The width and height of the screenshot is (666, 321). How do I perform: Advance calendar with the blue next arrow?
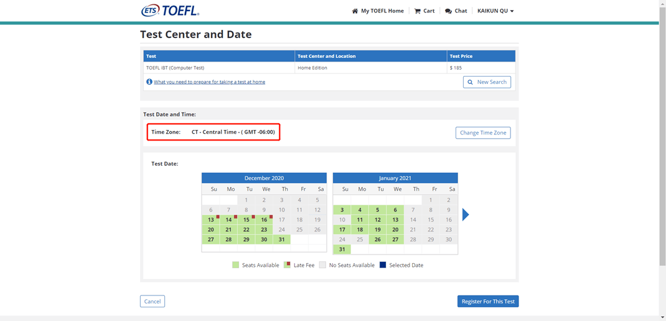tap(466, 215)
